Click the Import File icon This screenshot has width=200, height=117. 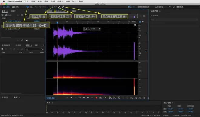tap(6, 15)
